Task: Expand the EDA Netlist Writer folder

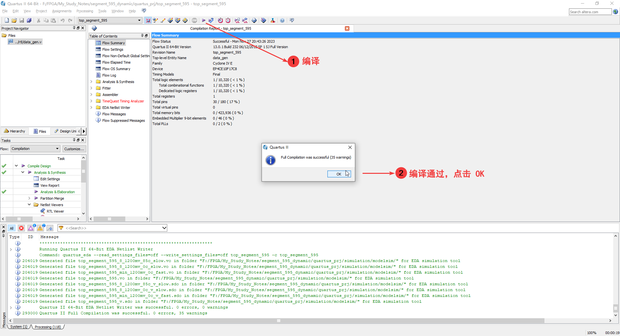Action: (91, 108)
